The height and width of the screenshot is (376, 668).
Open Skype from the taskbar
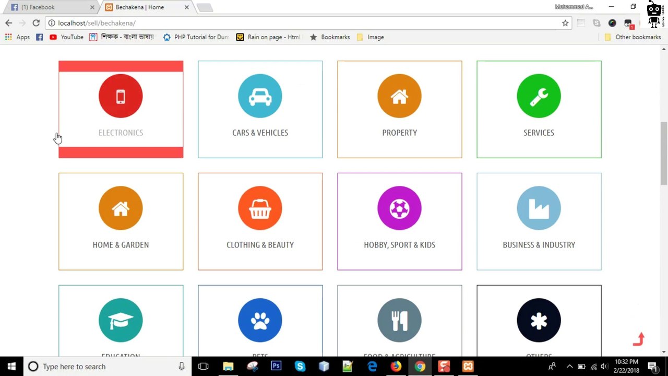coord(300,367)
